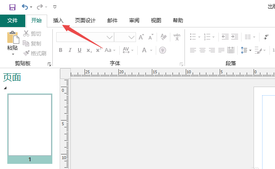Toggle Superscript formatting

(99, 50)
